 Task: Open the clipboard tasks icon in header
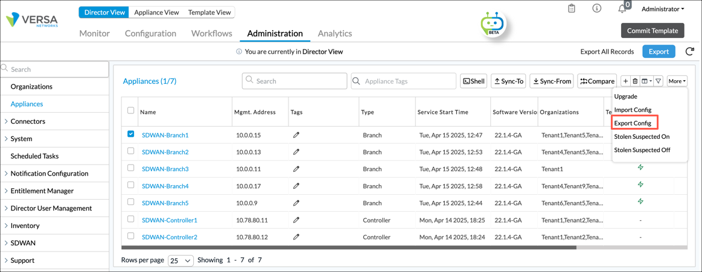tap(571, 8)
